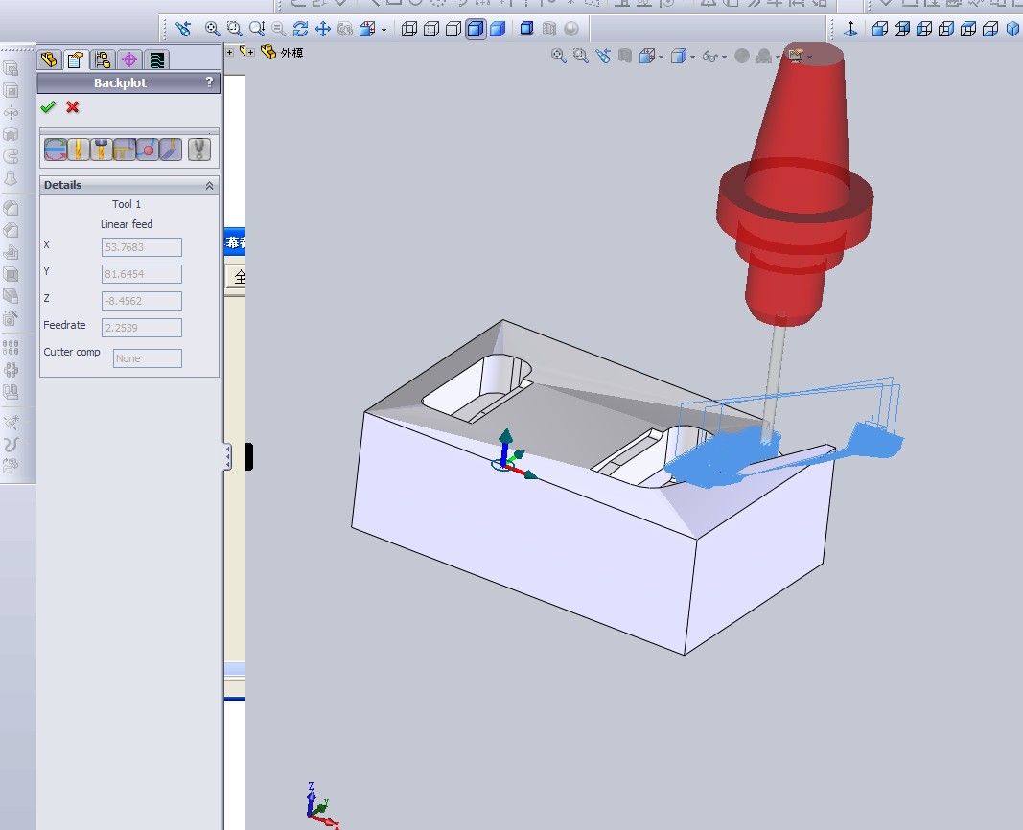Click Zoom In/Out in main toolbar
Viewport: 1023px width, 830px height.
[256, 29]
